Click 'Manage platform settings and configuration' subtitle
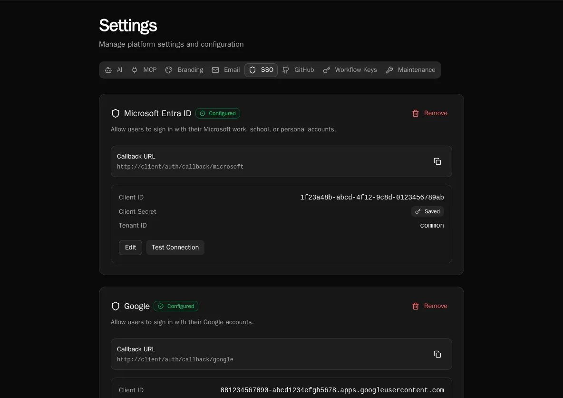This screenshot has height=398, width=563. click(x=171, y=44)
